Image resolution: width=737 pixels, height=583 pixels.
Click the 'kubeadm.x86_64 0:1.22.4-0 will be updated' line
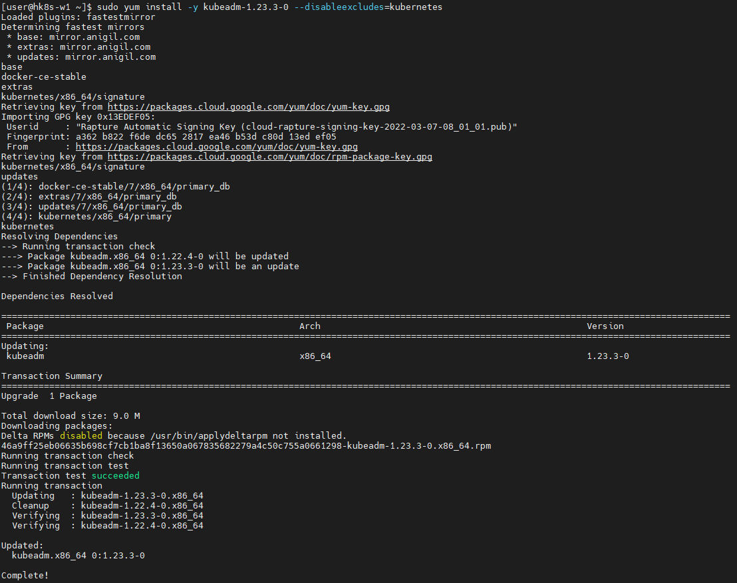[145, 256]
